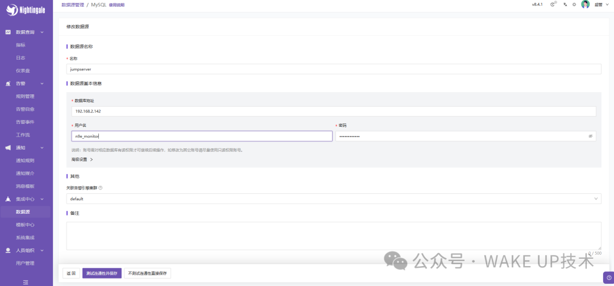
Task: Open the help widget at bottom right
Action: [x=609, y=277]
